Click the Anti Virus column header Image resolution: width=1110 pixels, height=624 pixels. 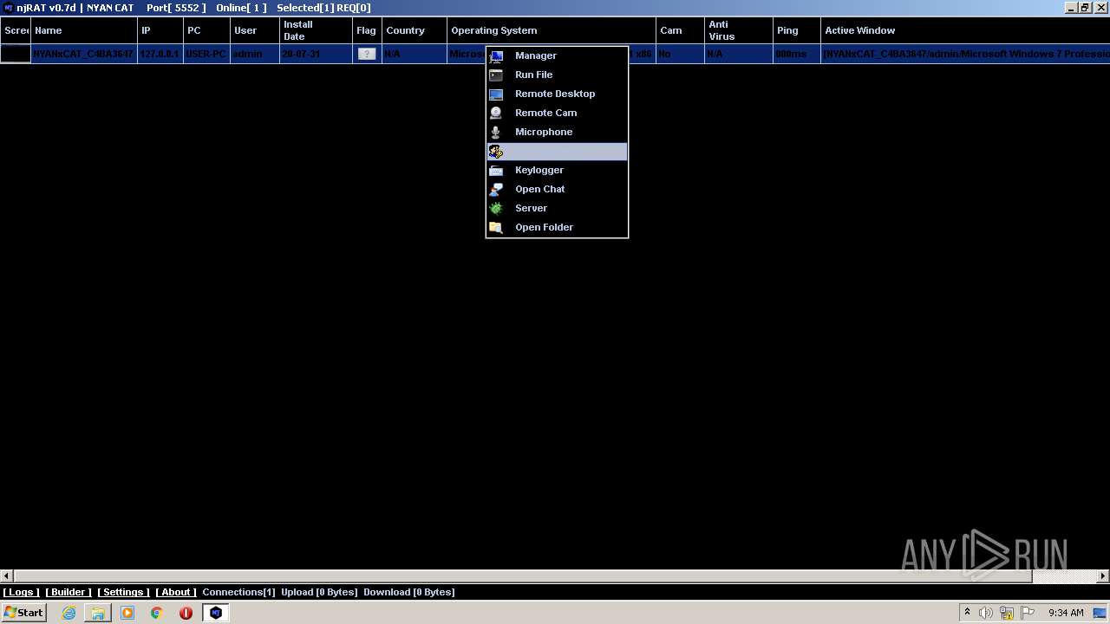click(738, 30)
